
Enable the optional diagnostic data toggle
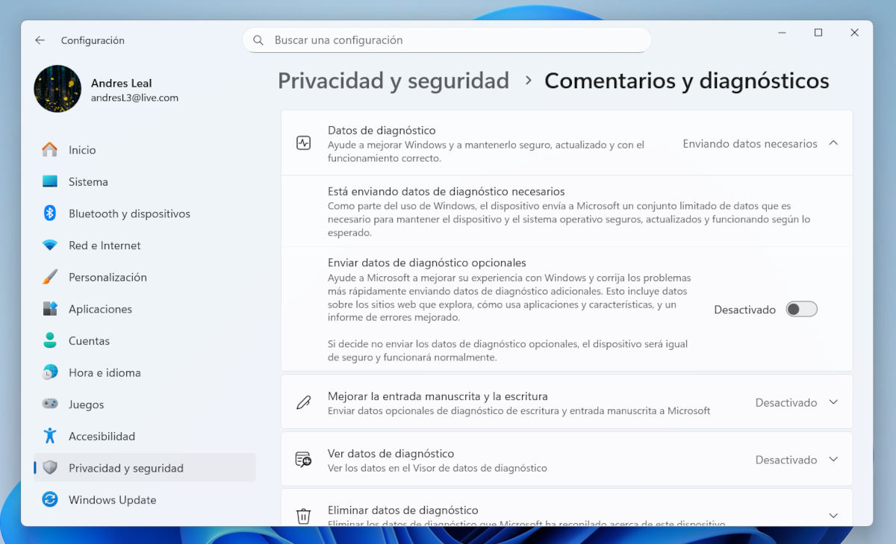pyautogui.click(x=801, y=310)
